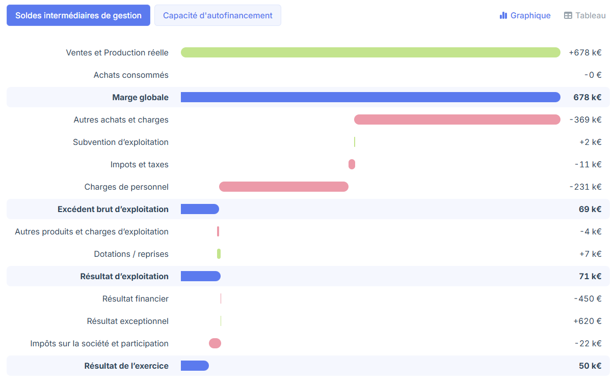The height and width of the screenshot is (387, 615).
Task: Click 'Autres produits et charges d'exploitation' label
Action: 92,231
